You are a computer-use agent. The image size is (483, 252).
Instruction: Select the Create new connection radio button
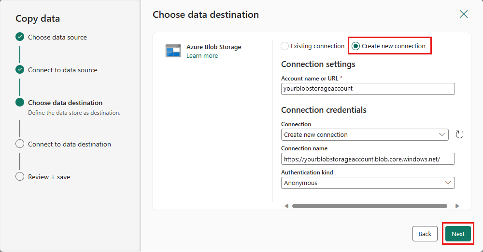point(355,46)
